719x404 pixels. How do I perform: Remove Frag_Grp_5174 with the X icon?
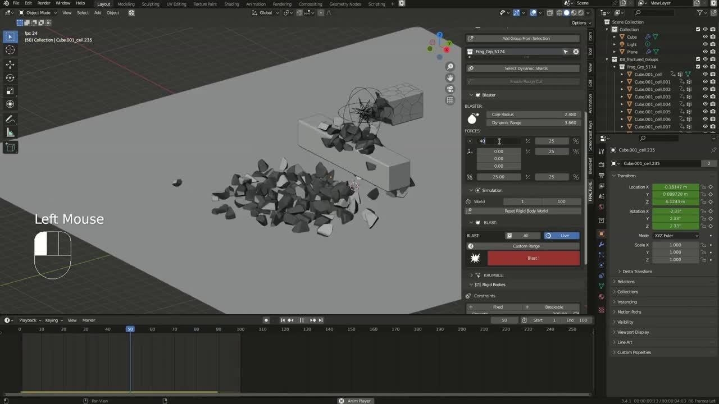click(x=576, y=52)
